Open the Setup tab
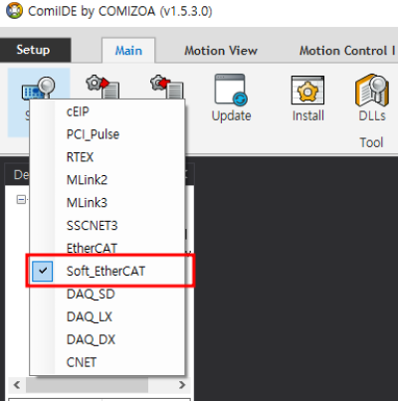 pyautogui.click(x=33, y=50)
